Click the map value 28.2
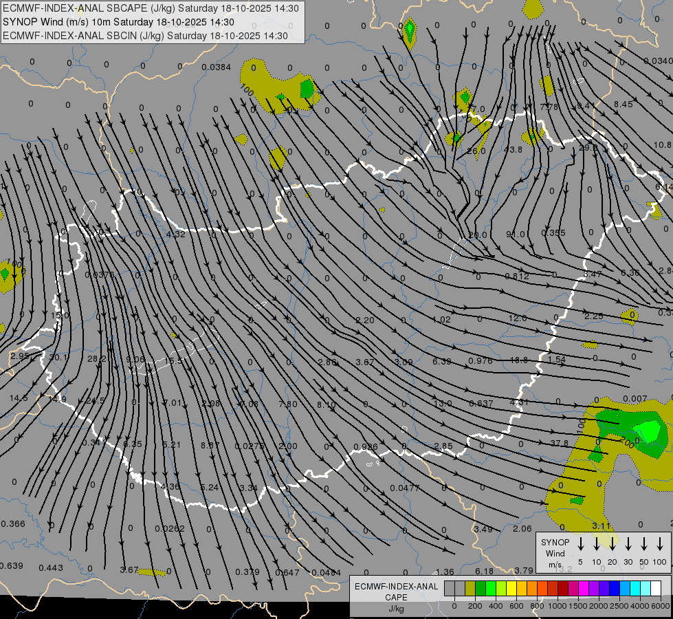The height and width of the screenshot is (619, 673). pyautogui.click(x=96, y=359)
